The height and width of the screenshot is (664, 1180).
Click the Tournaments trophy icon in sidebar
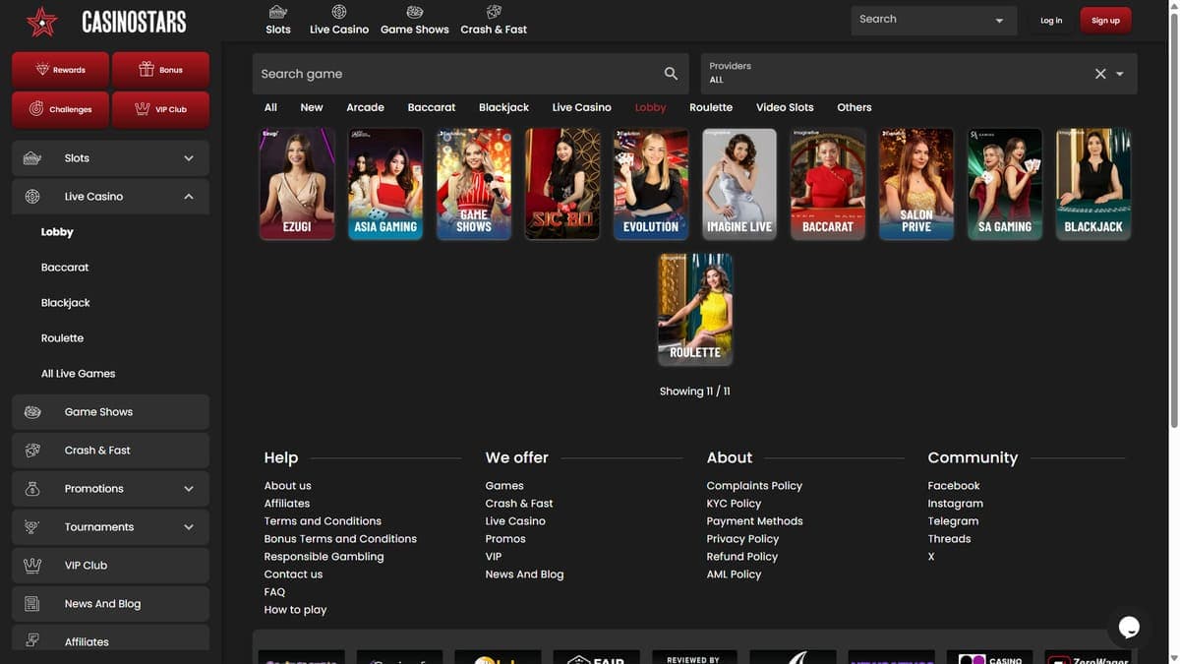[32, 527]
